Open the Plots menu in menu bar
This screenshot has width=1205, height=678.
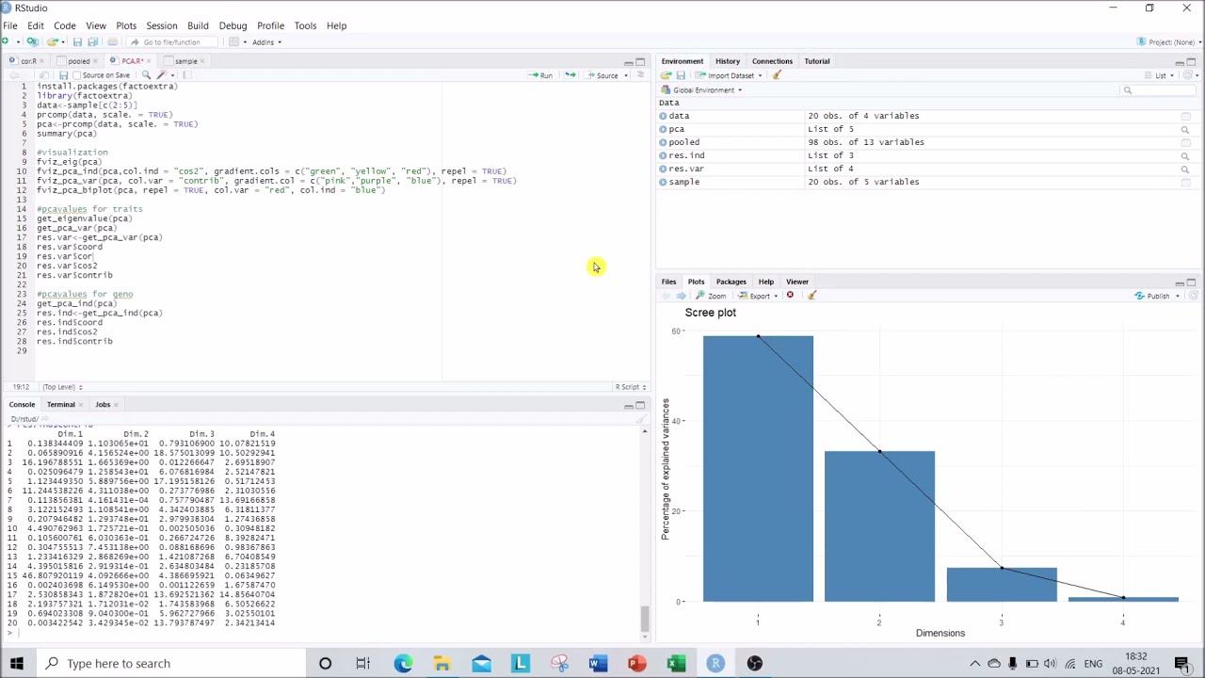click(x=125, y=25)
